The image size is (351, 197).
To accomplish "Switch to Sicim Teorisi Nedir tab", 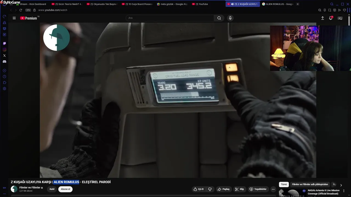I will point(67,4).
